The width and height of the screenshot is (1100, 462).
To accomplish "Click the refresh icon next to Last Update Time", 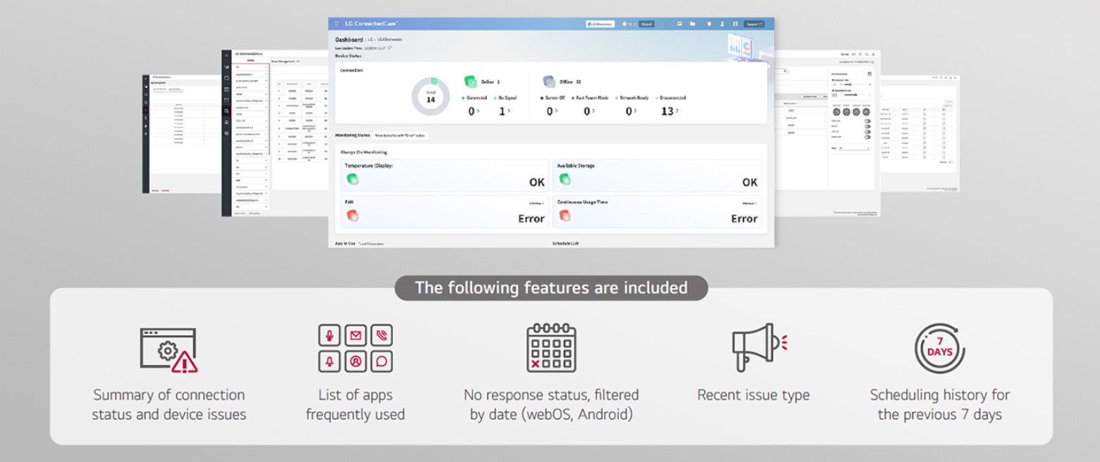I will [390, 48].
